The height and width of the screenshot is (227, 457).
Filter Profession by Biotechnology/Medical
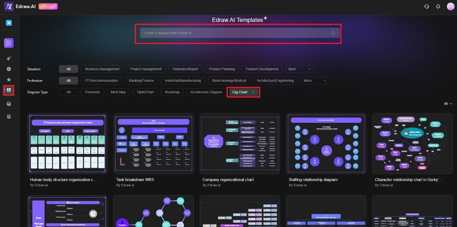pos(229,80)
